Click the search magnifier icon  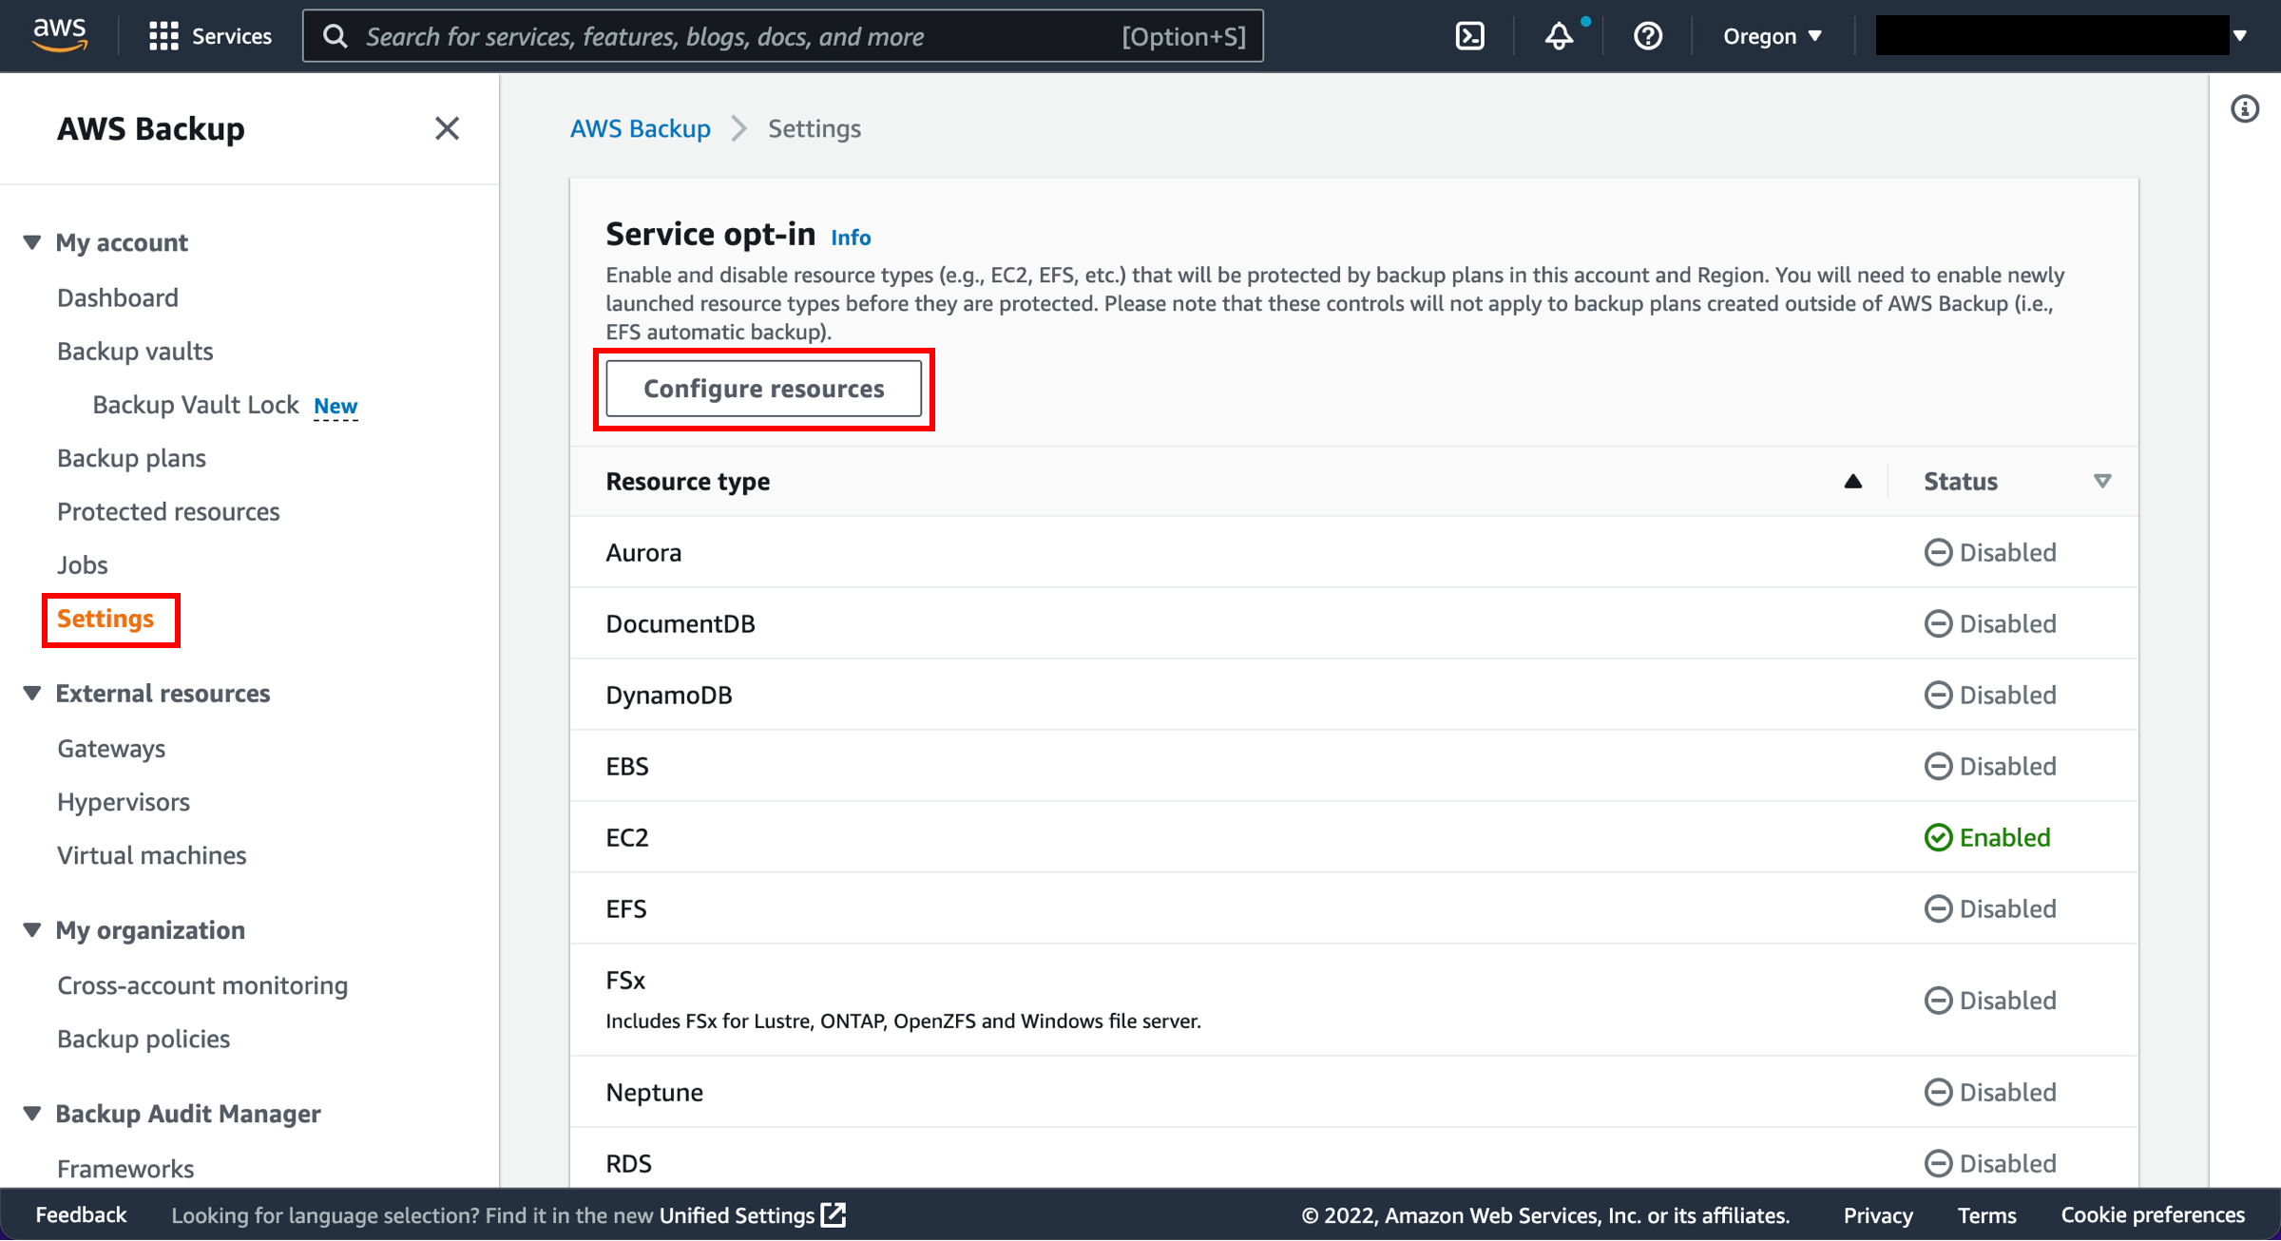(x=335, y=36)
